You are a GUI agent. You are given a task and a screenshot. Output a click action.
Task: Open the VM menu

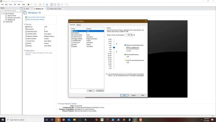[15, 4]
